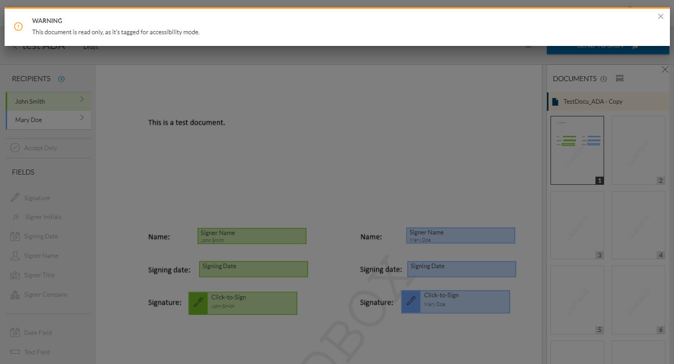Click 'This is a test document.' text

[187, 123]
